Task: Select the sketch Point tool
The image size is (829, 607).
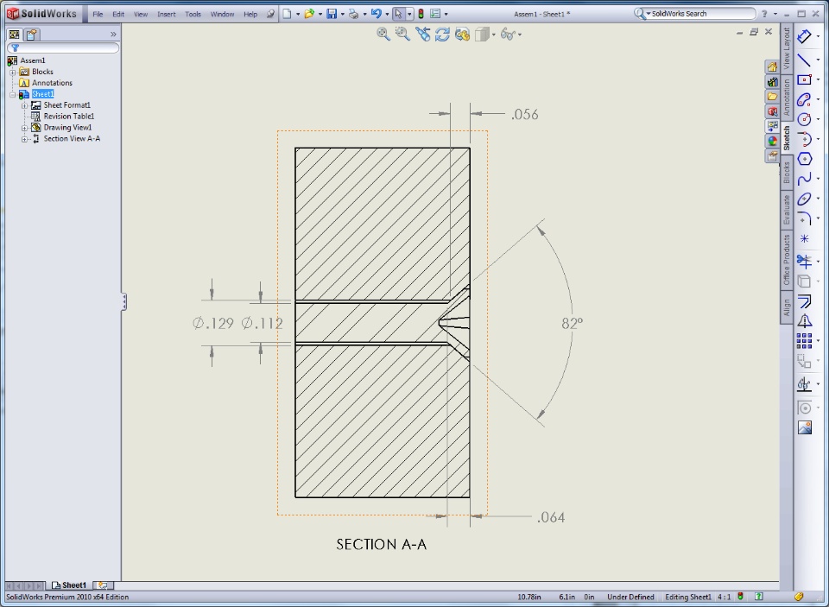Action: pos(804,238)
